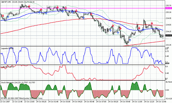Click the 0.00 stochastic scale value
Screen dimensions: 172x103
[x=167, y=90]
